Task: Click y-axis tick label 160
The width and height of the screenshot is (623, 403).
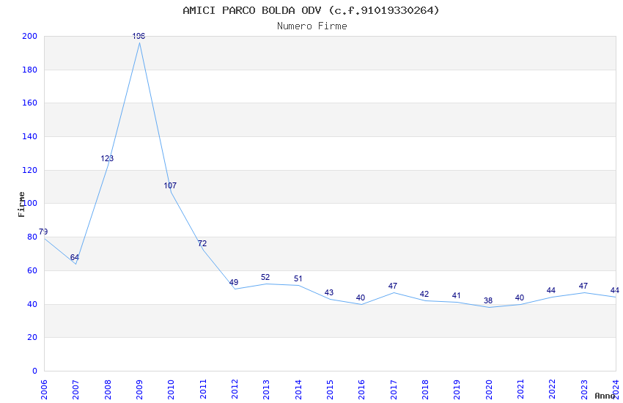Action: point(30,103)
